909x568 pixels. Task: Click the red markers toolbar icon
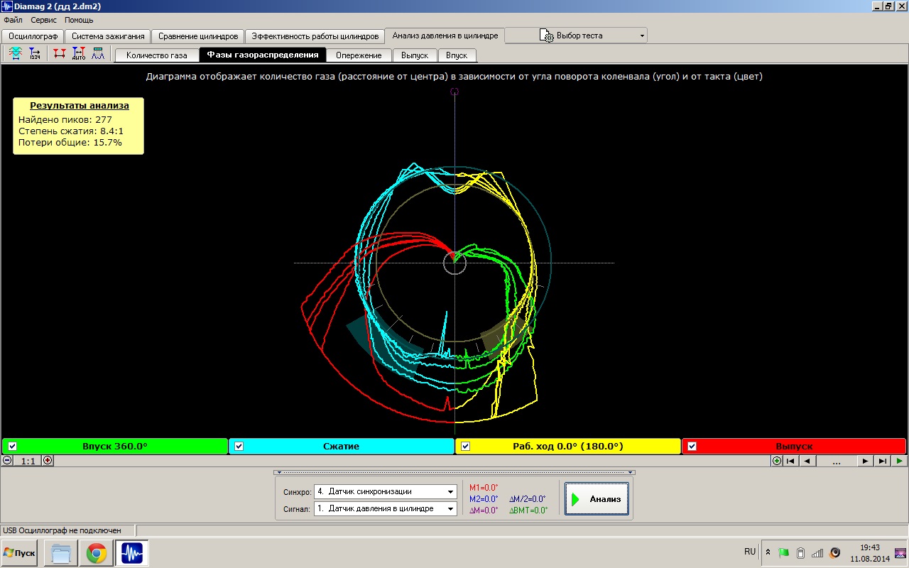pos(59,54)
